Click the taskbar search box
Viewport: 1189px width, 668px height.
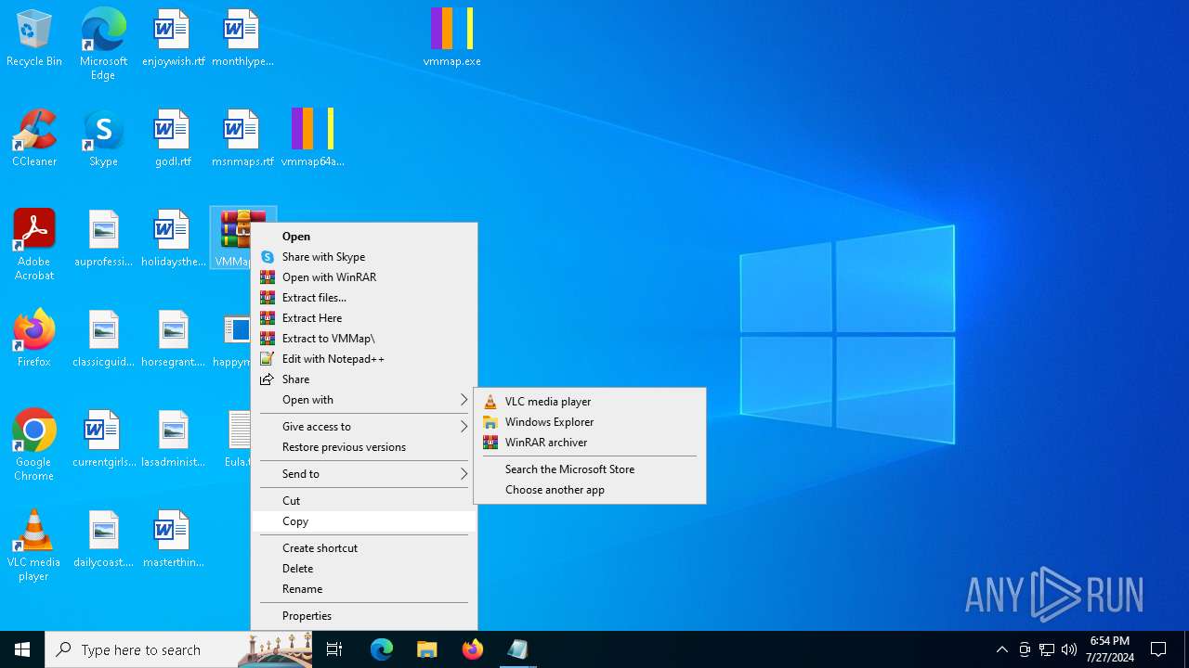pyautogui.click(x=178, y=649)
